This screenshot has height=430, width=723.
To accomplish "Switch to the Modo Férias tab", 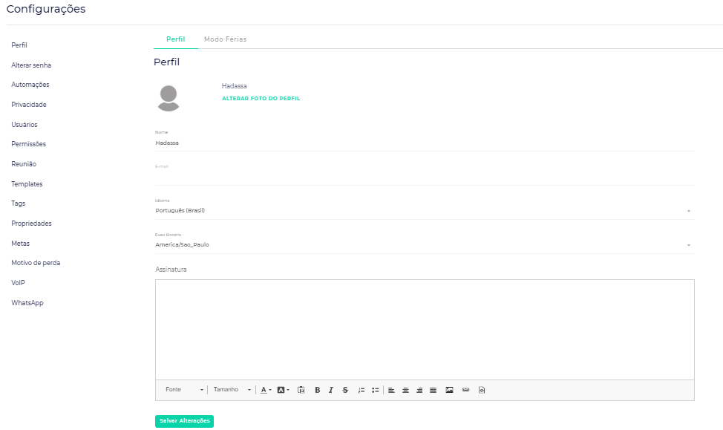I will (x=225, y=39).
